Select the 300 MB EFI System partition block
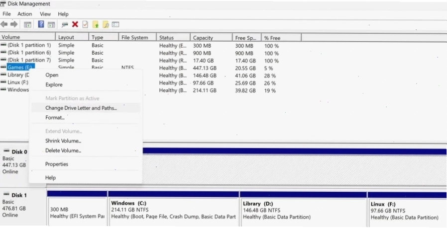The height and width of the screenshot is (228, 447). click(x=77, y=209)
